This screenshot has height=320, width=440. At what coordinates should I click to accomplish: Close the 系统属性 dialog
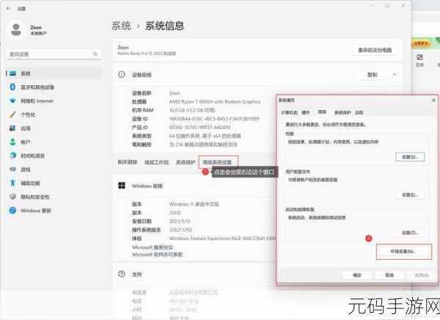click(x=433, y=100)
